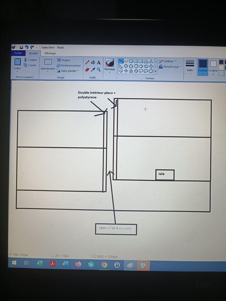Screen dimensions: 226x301
Task: Choose the Rounded rectangular callout shape
Action: click(x=141, y=71)
